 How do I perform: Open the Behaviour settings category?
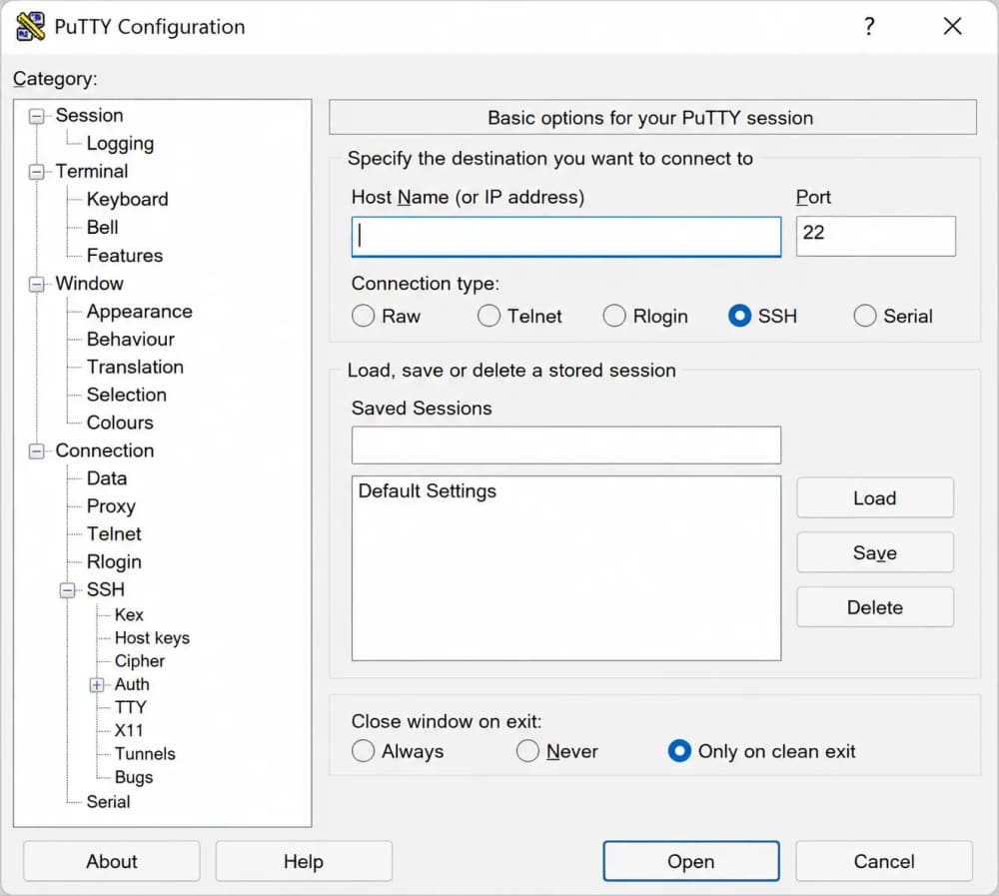click(131, 339)
